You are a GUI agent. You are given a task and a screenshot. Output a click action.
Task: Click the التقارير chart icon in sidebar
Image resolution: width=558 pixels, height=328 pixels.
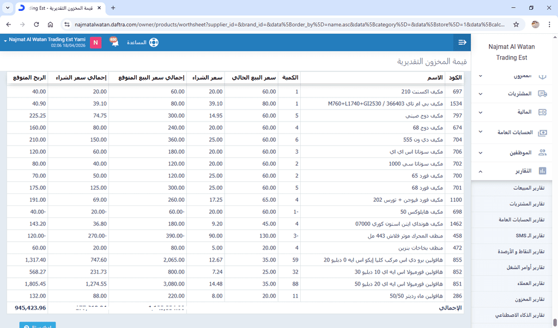542,171
